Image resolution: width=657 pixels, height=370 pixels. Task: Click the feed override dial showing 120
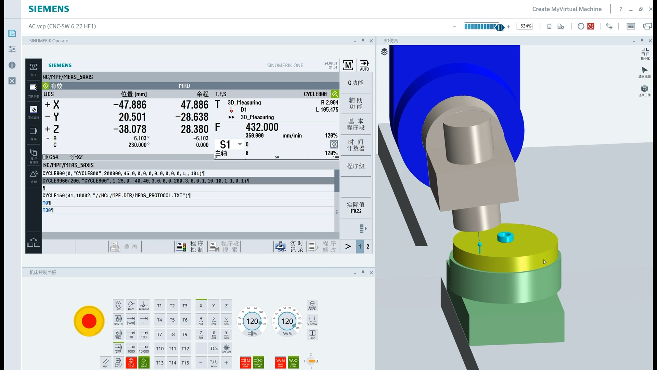(x=287, y=321)
